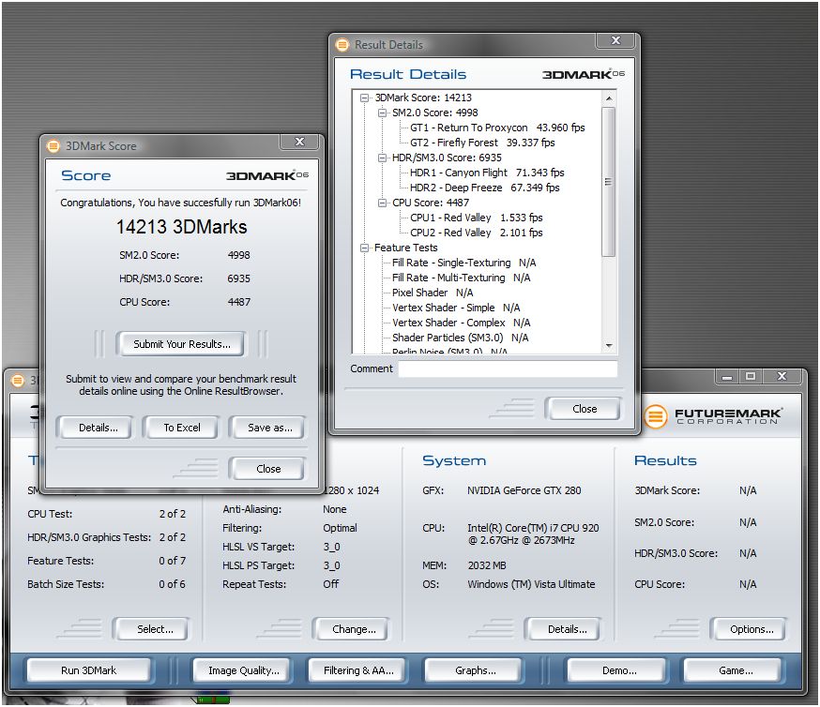This screenshot has height=707, width=820.
Task: Select Fill Rate - Multi-Texturing row
Action: click(462, 278)
